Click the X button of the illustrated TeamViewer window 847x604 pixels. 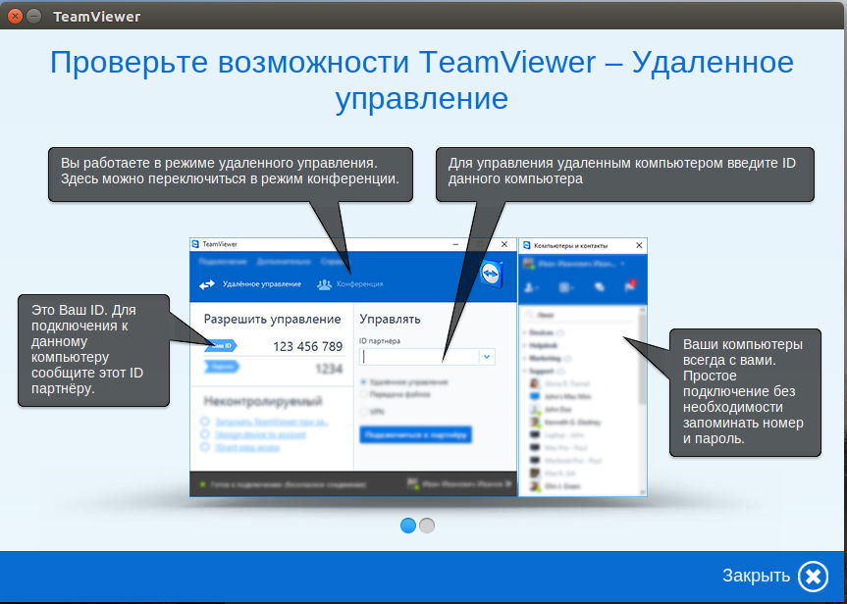pos(504,244)
